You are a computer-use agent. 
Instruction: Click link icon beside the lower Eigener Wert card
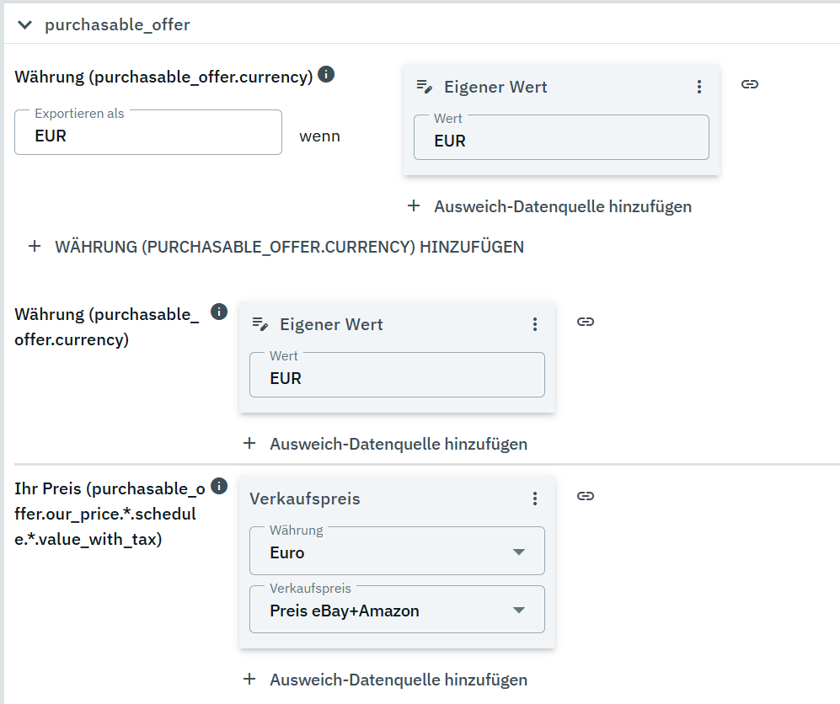click(586, 322)
